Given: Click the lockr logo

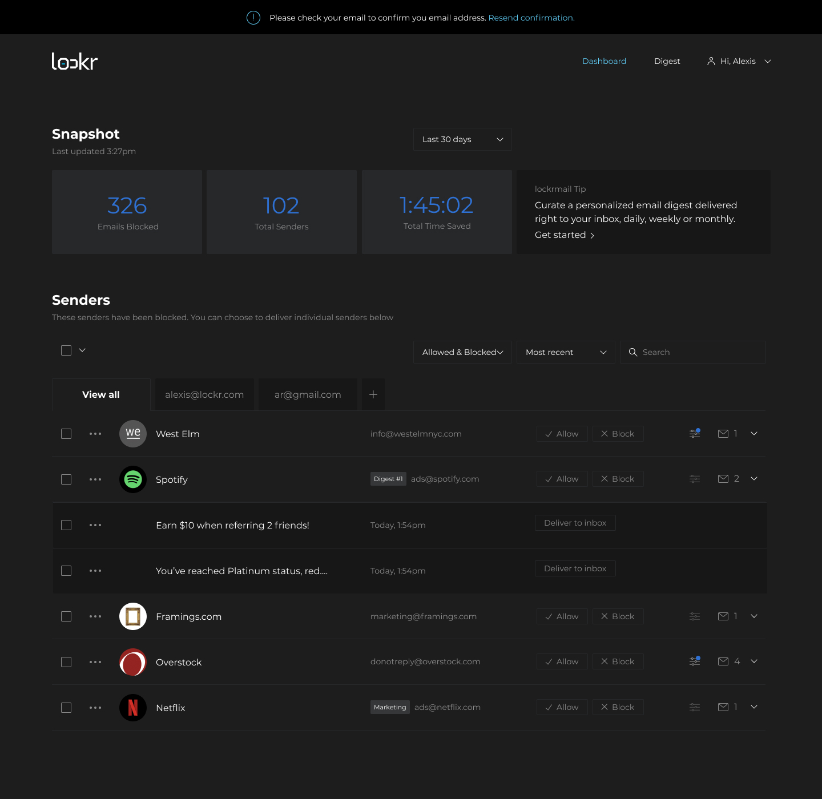Looking at the screenshot, I should (75, 61).
